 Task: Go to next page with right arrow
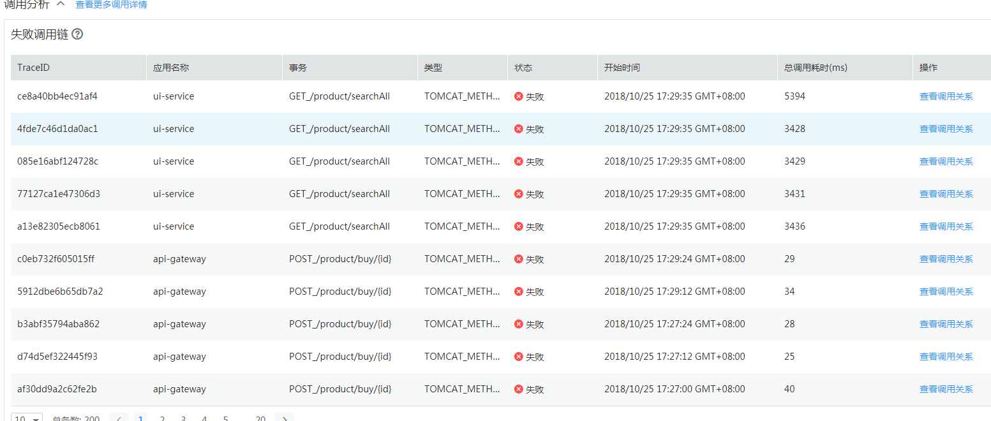tap(285, 417)
